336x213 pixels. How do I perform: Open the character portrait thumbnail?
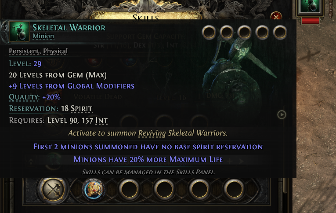[310, 7]
